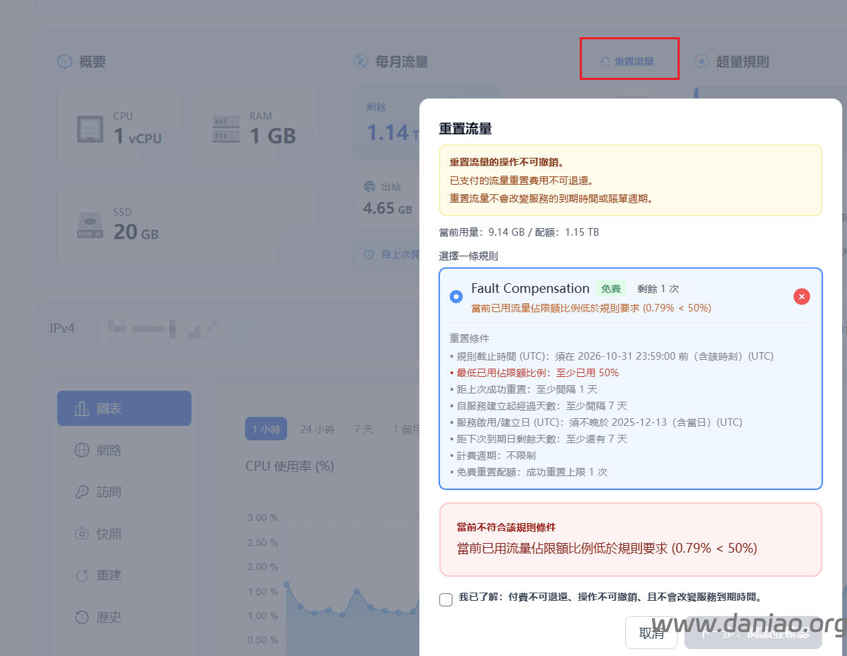Image resolution: width=847 pixels, height=656 pixels.
Task: Switch chart to 7 天 range
Action: (x=364, y=429)
